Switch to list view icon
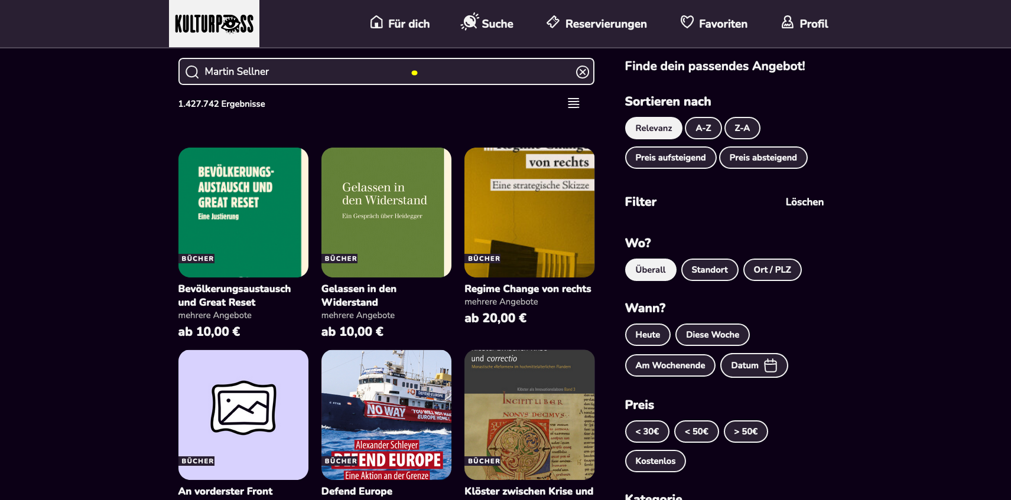This screenshot has width=1011, height=500. click(574, 103)
